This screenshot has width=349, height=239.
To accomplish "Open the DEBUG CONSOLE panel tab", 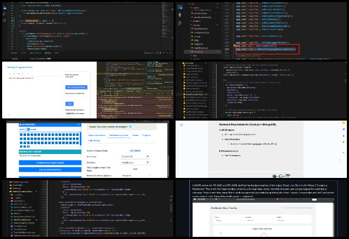I will [x=35, y=53].
